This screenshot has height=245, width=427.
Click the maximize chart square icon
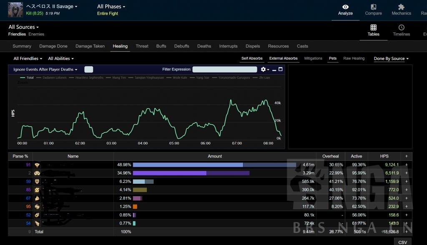tap(281, 70)
